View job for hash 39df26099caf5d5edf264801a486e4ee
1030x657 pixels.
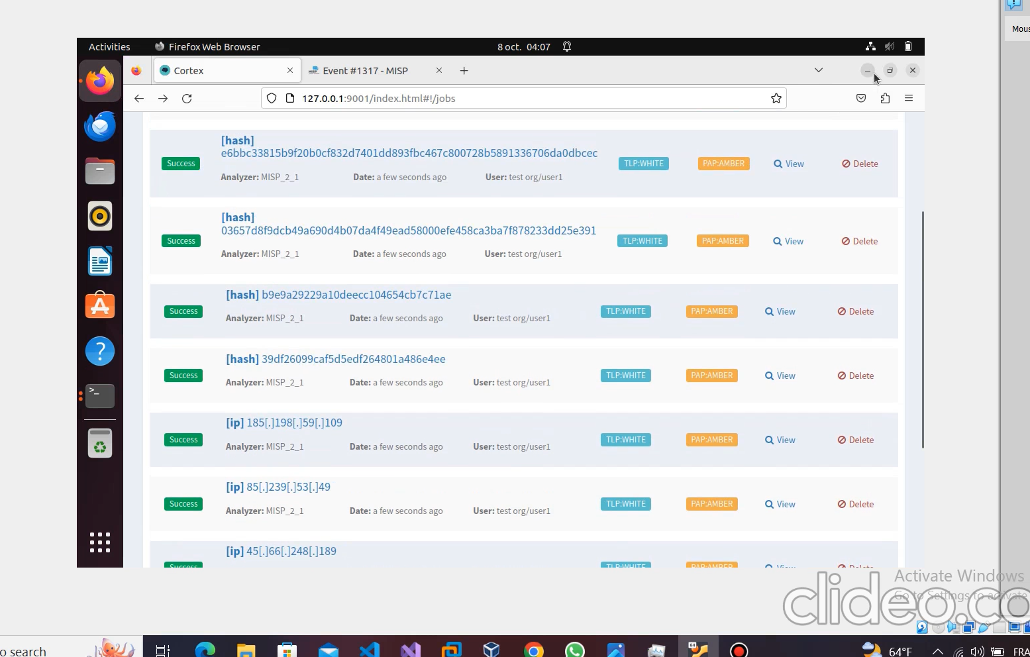tap(780, 376)
